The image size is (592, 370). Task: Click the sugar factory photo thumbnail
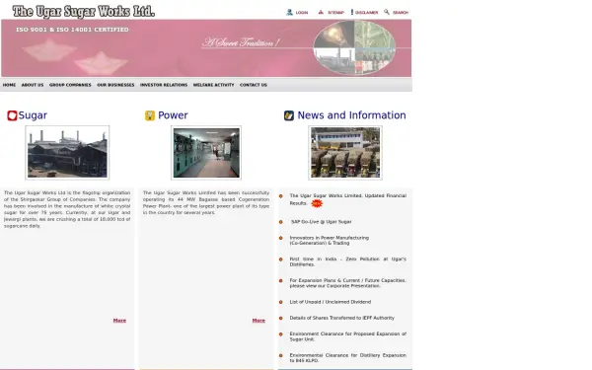point(67,153)
